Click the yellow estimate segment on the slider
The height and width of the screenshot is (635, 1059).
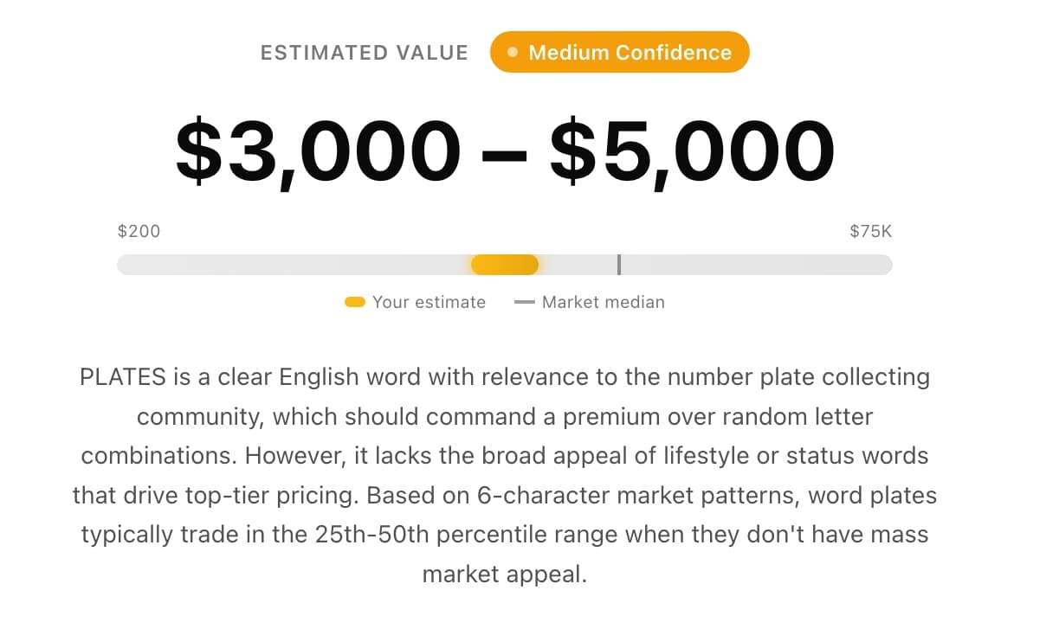click(505, 264)
